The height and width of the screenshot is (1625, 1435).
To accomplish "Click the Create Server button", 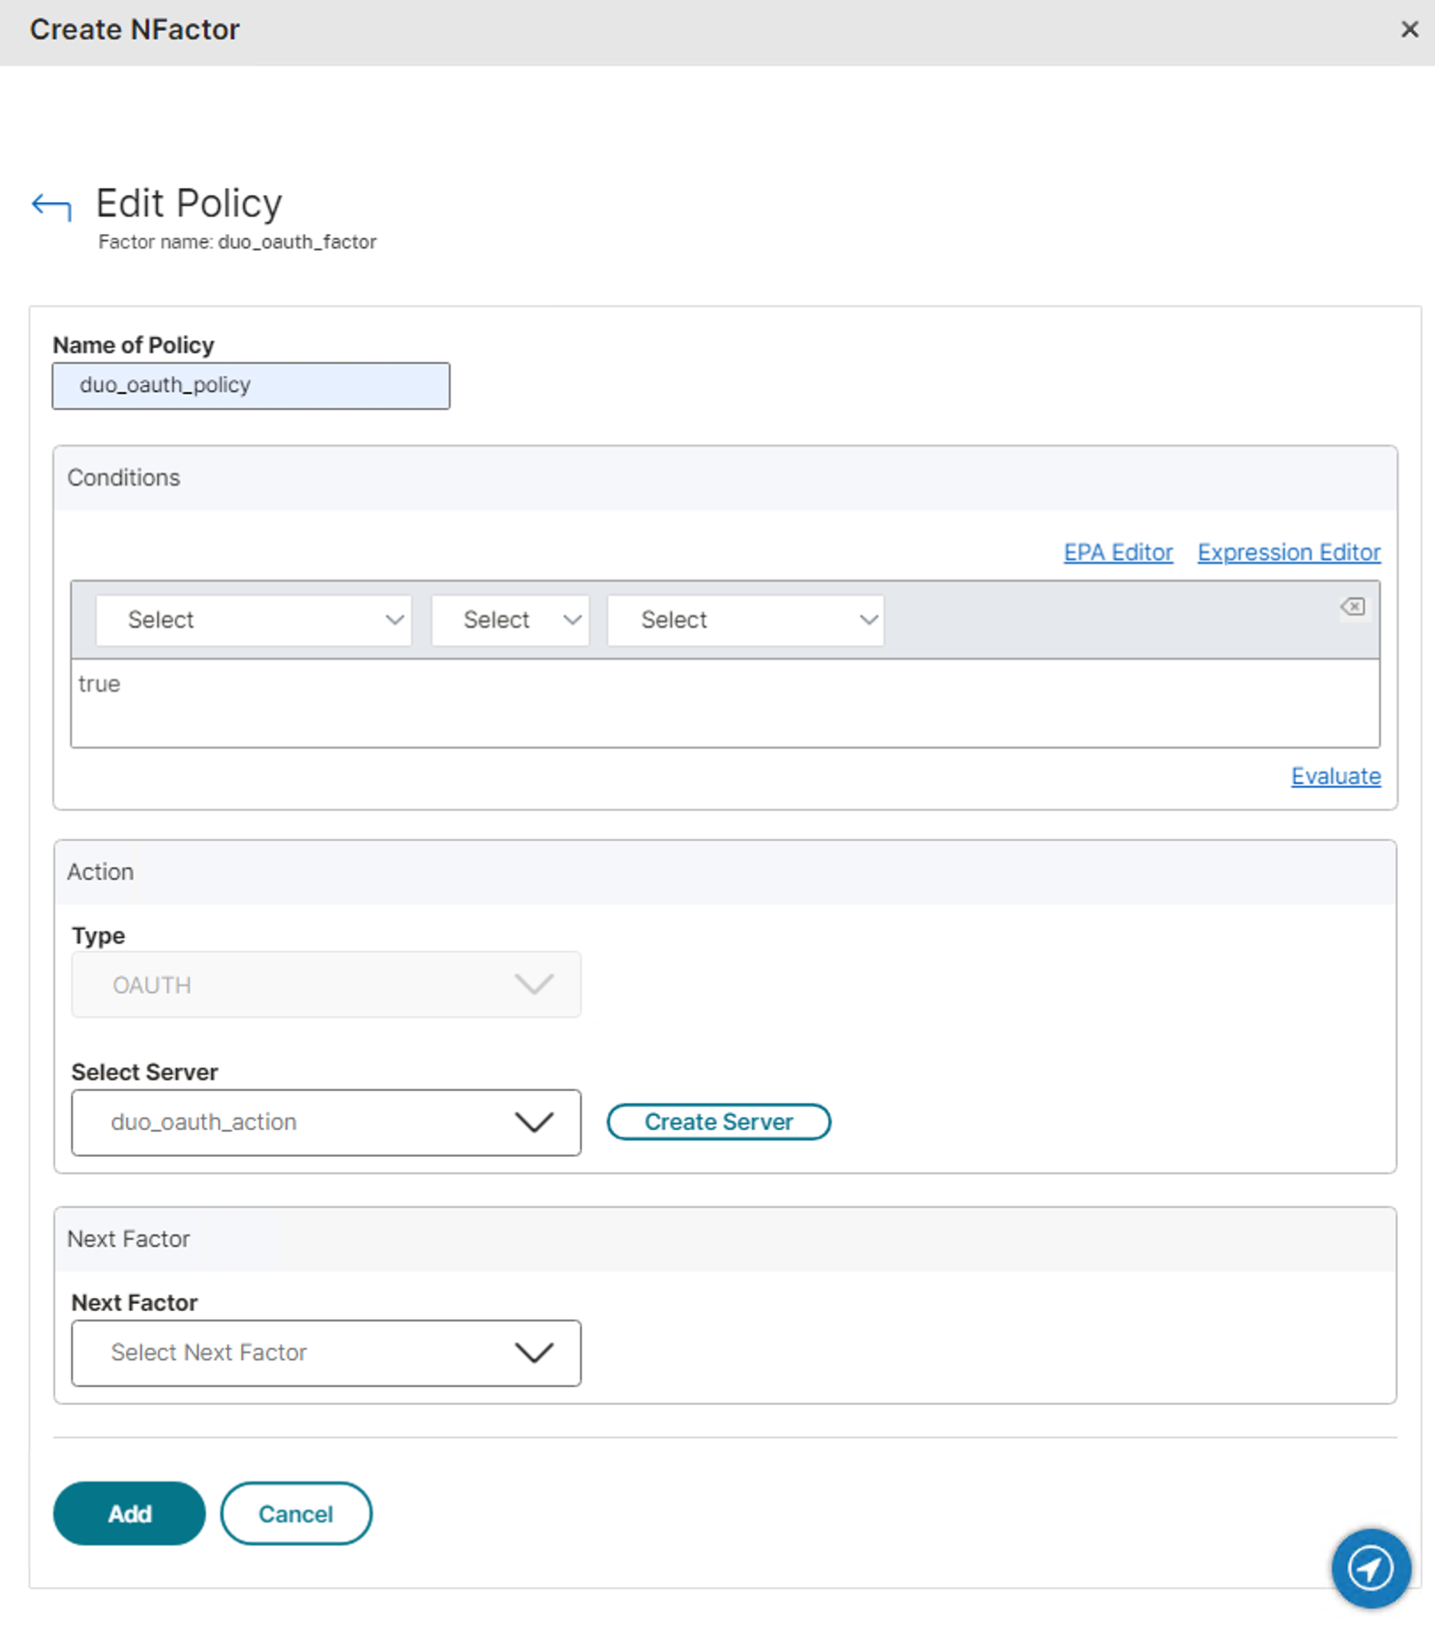I will click(718, 1122).
